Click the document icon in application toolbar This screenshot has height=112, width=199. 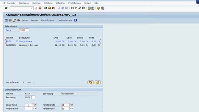coord(10,20)
